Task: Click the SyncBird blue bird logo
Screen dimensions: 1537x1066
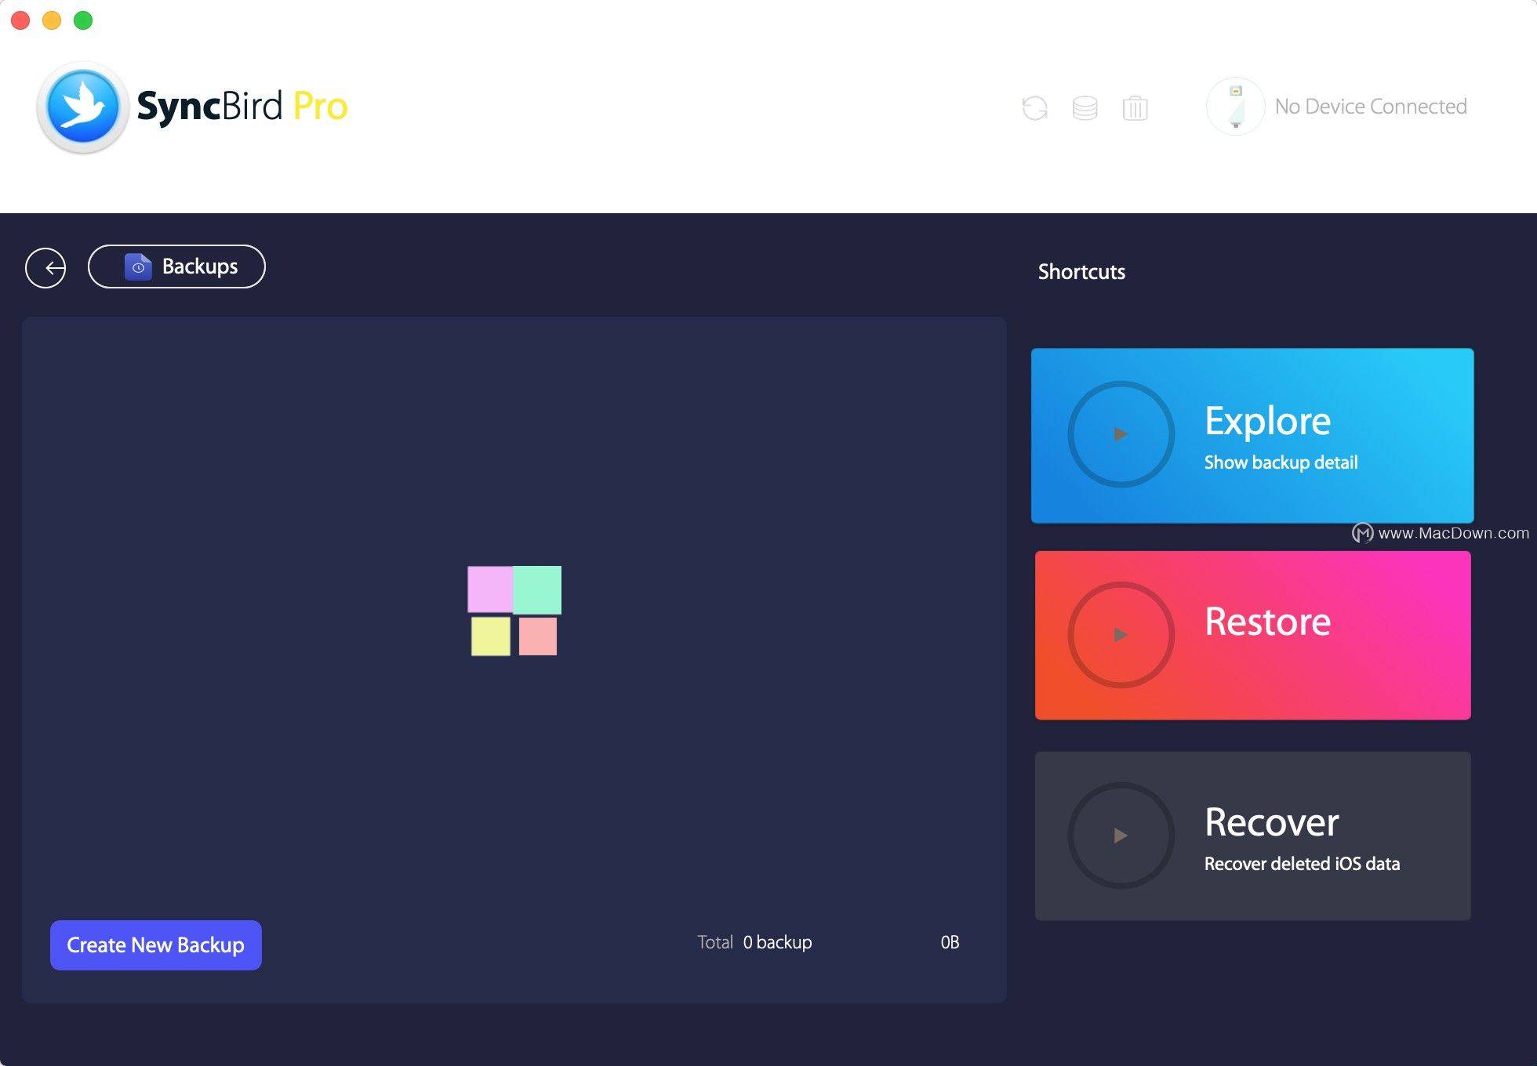Action: tap(82, 107)
